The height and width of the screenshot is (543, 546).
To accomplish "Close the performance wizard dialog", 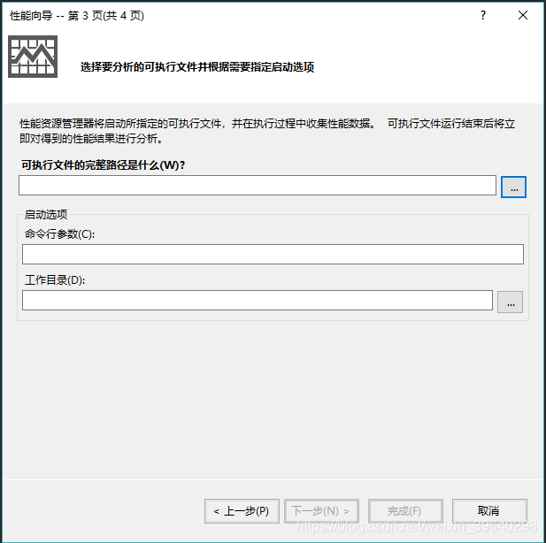I will (x=523, y=15).
